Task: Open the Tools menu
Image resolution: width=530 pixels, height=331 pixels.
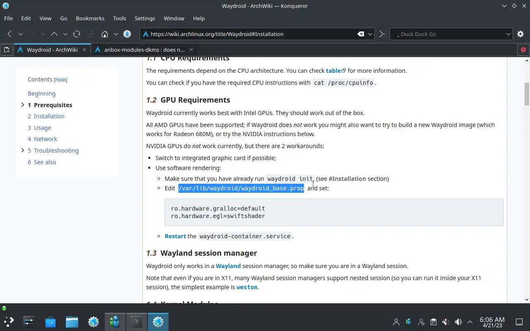Action: coord(120,18)
